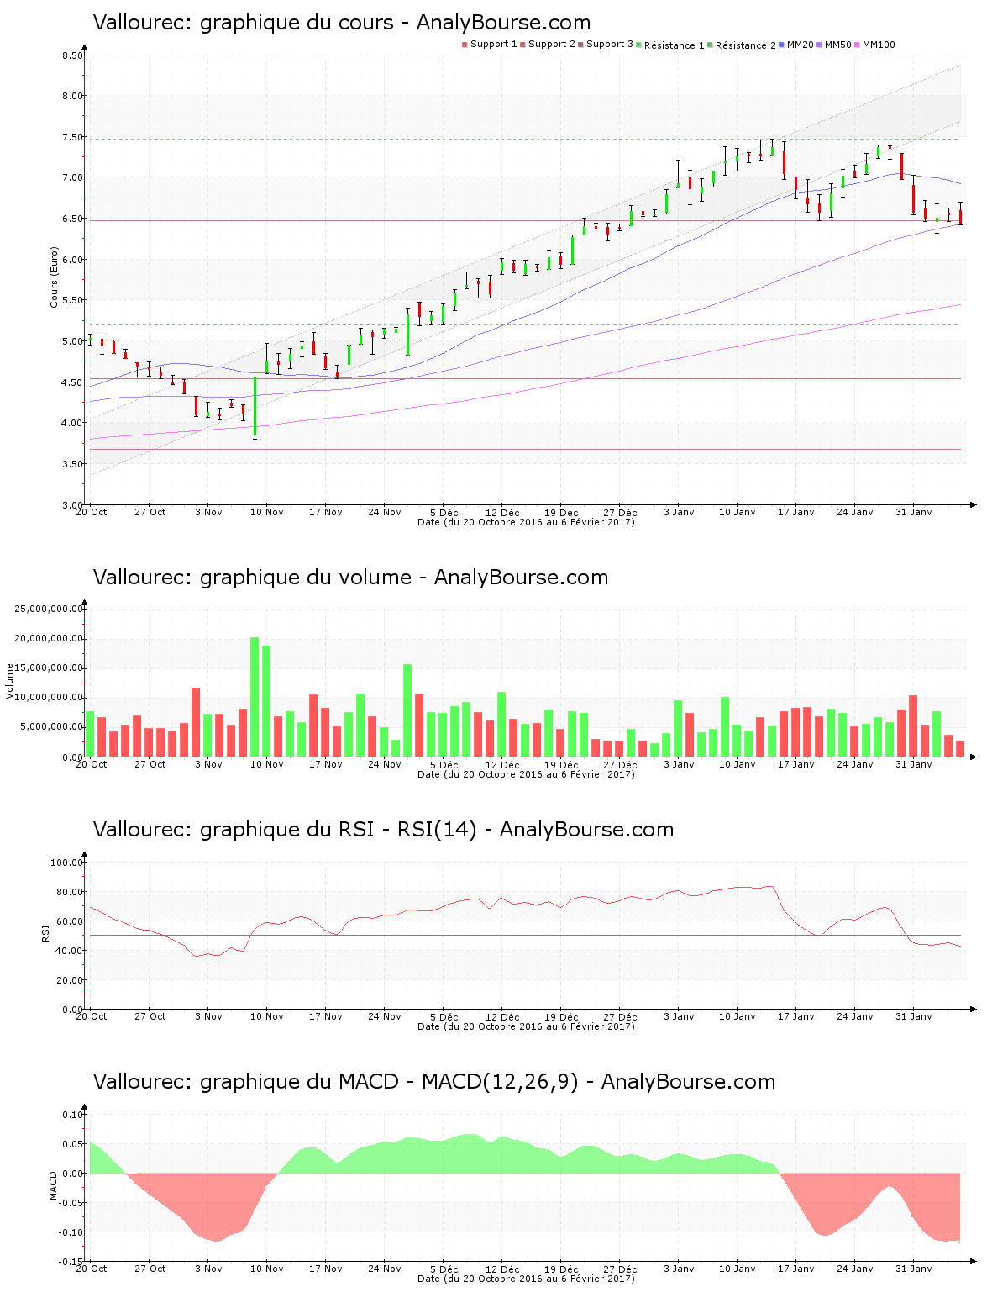Click the Support 1 legend color square
The width and height of the screenshot is (1008, 1303).
465,45
